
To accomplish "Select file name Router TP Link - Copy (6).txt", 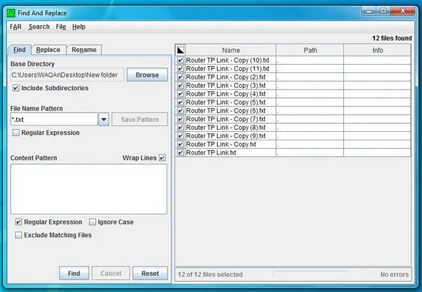I will point(226,111).
